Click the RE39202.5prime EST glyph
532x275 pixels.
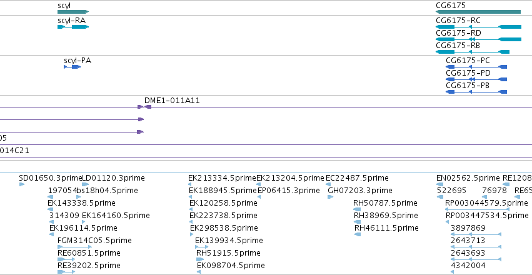[66, 272]
